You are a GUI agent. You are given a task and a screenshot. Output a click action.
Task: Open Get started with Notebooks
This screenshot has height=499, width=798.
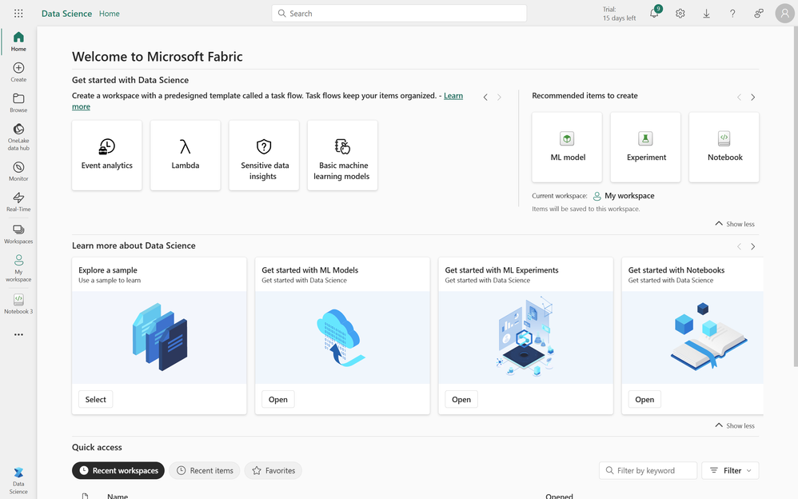click(x=644, y=399)
